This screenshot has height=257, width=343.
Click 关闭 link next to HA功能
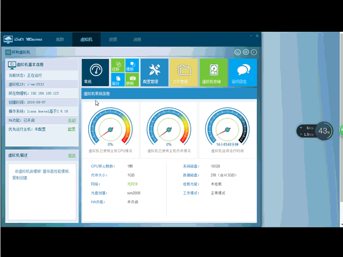coord(72,120)
